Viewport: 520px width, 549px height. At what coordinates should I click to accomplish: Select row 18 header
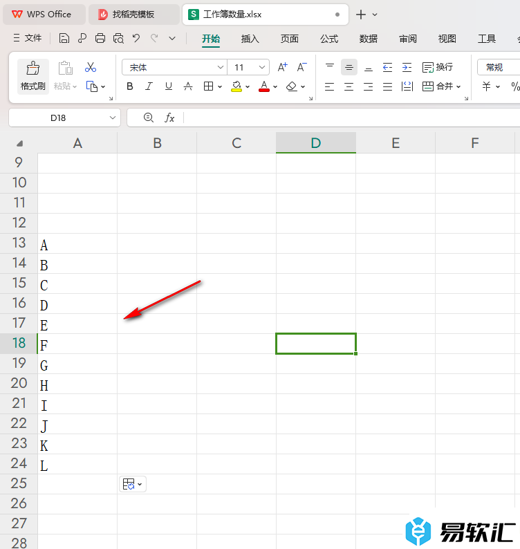(x=19, y=343)
